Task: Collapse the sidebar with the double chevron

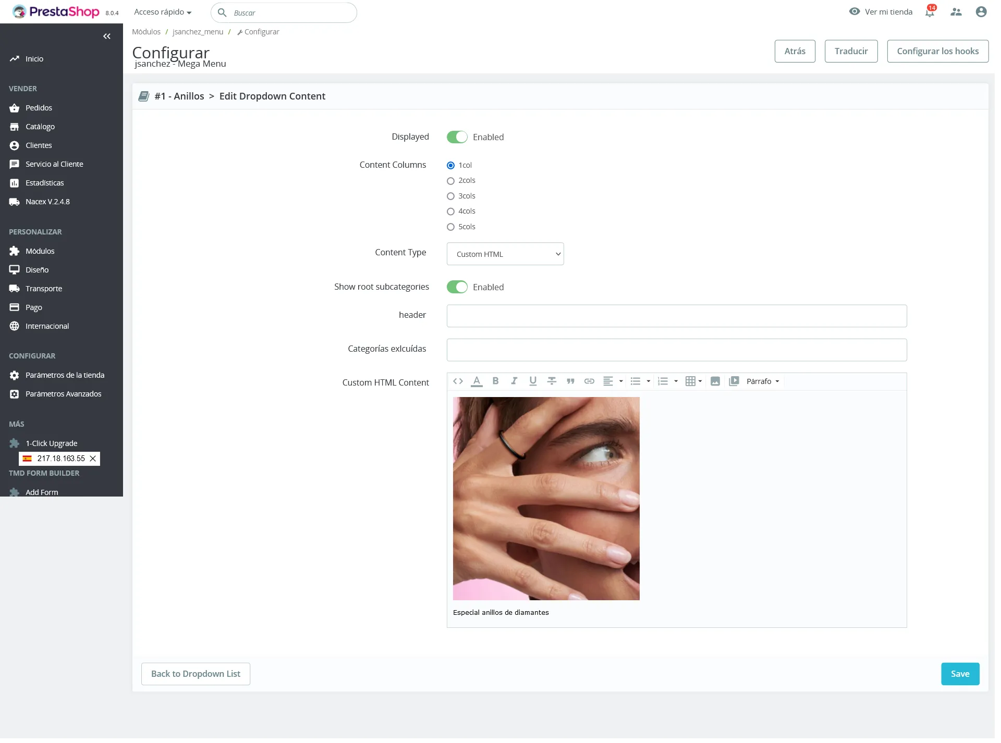Action: point(107,36)
